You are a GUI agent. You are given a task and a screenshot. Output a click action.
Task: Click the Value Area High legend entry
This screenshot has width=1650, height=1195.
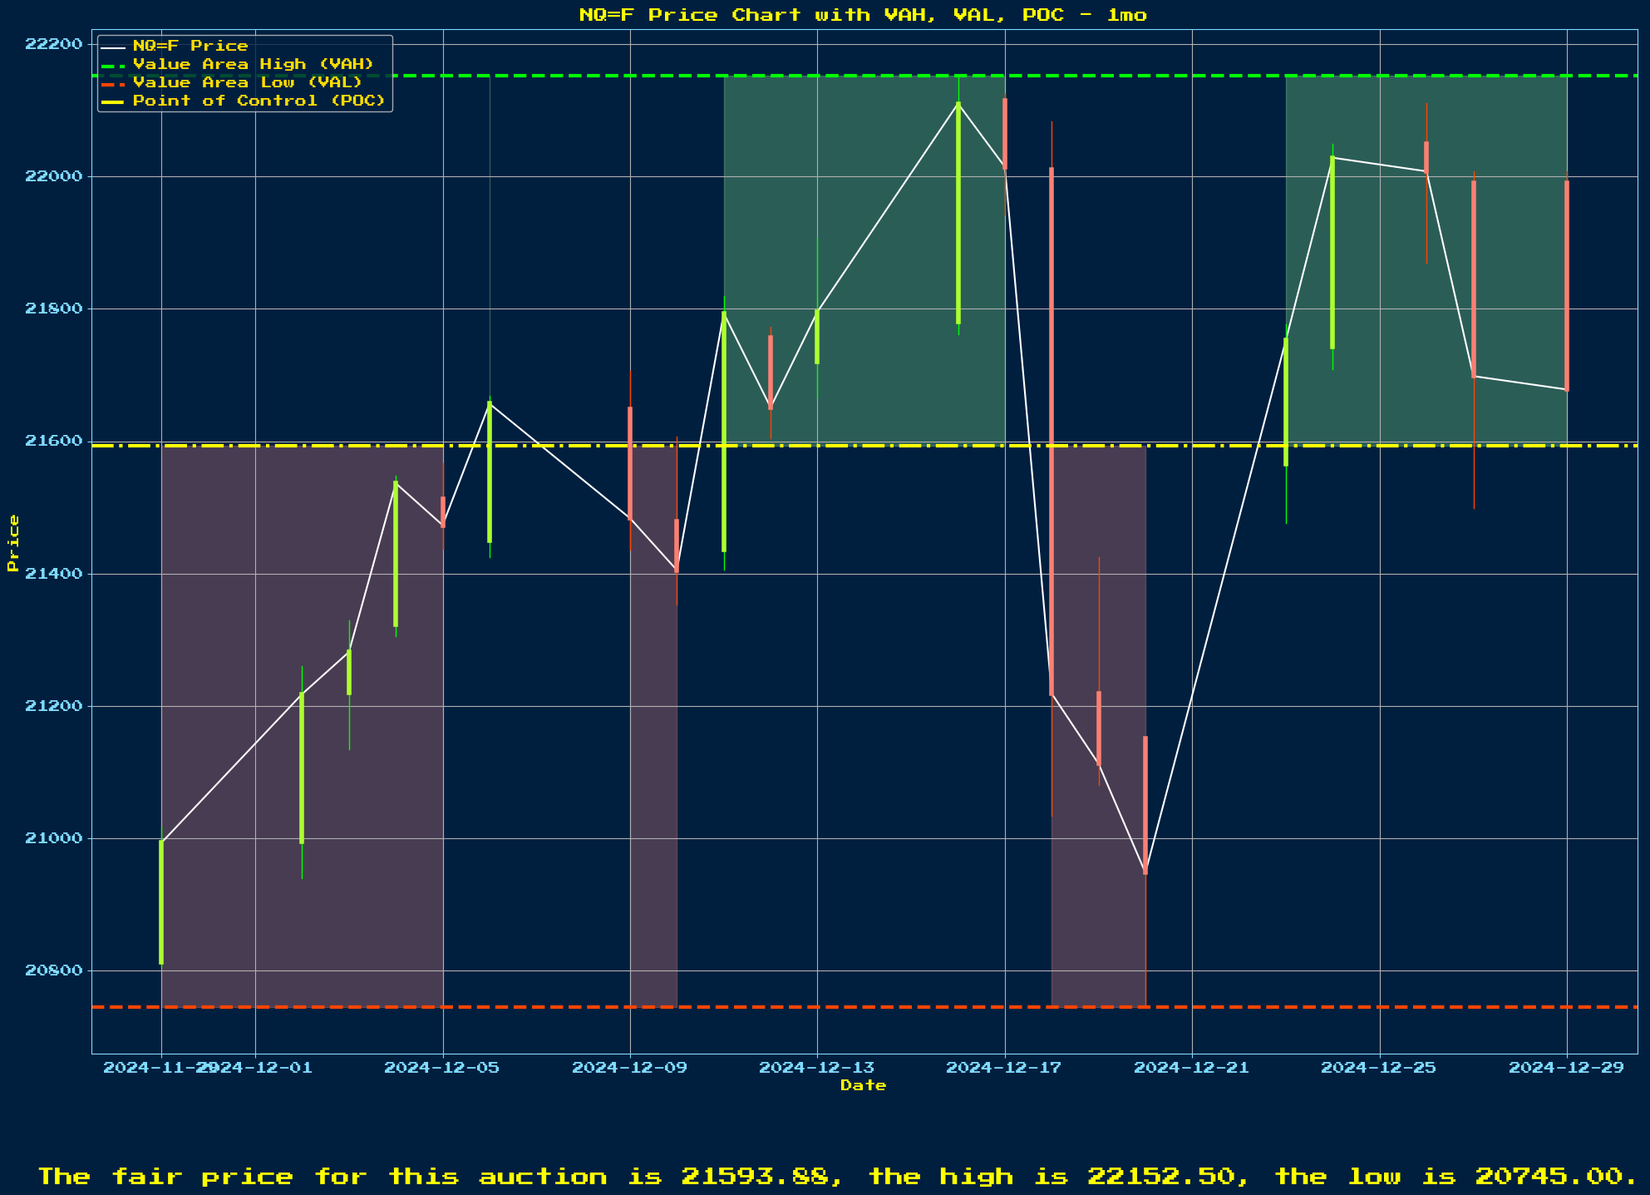tap(253, 64)
